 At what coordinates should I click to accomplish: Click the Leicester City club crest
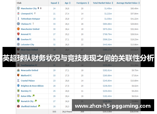pyautogui.click(x=18, y=44)
